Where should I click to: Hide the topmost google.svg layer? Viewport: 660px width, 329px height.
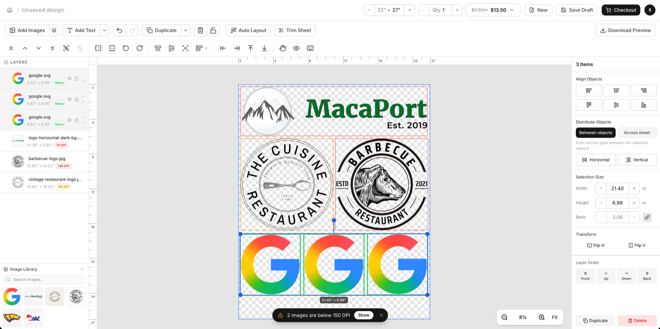(69, 78)
